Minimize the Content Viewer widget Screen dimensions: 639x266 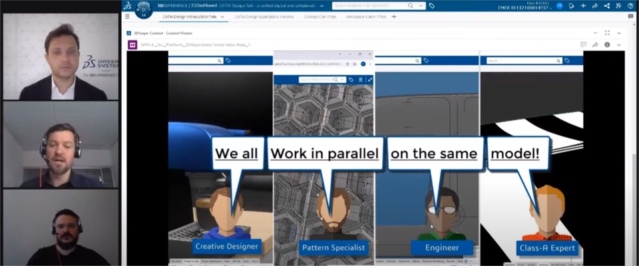(x=595, y=33)
